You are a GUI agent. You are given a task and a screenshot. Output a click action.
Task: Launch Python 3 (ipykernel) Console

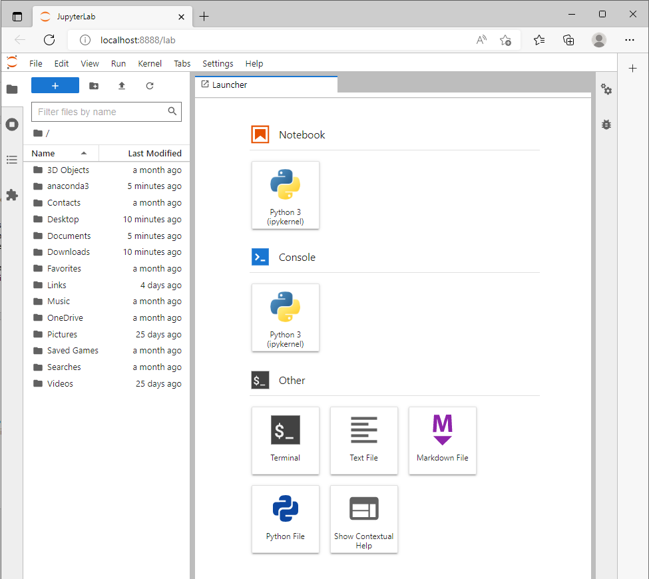[x=285, y=317]
